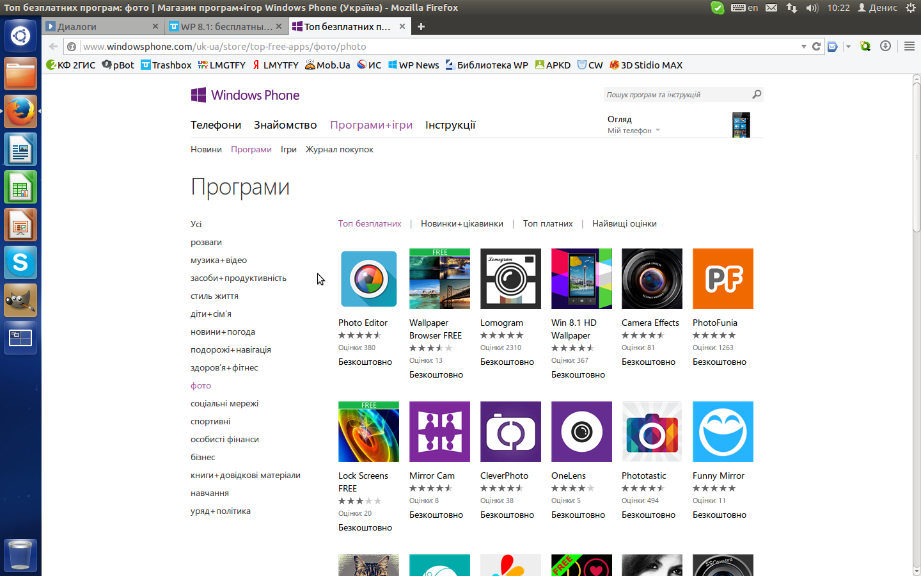The height and width of the screenshot is (576, 921).
Task: Open the keyboard layout 'en' indicator
Action: [x=745, y=8]
